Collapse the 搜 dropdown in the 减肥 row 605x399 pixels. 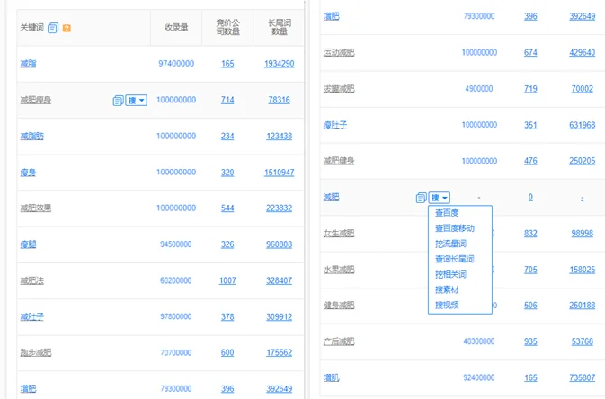click(439, 198)
